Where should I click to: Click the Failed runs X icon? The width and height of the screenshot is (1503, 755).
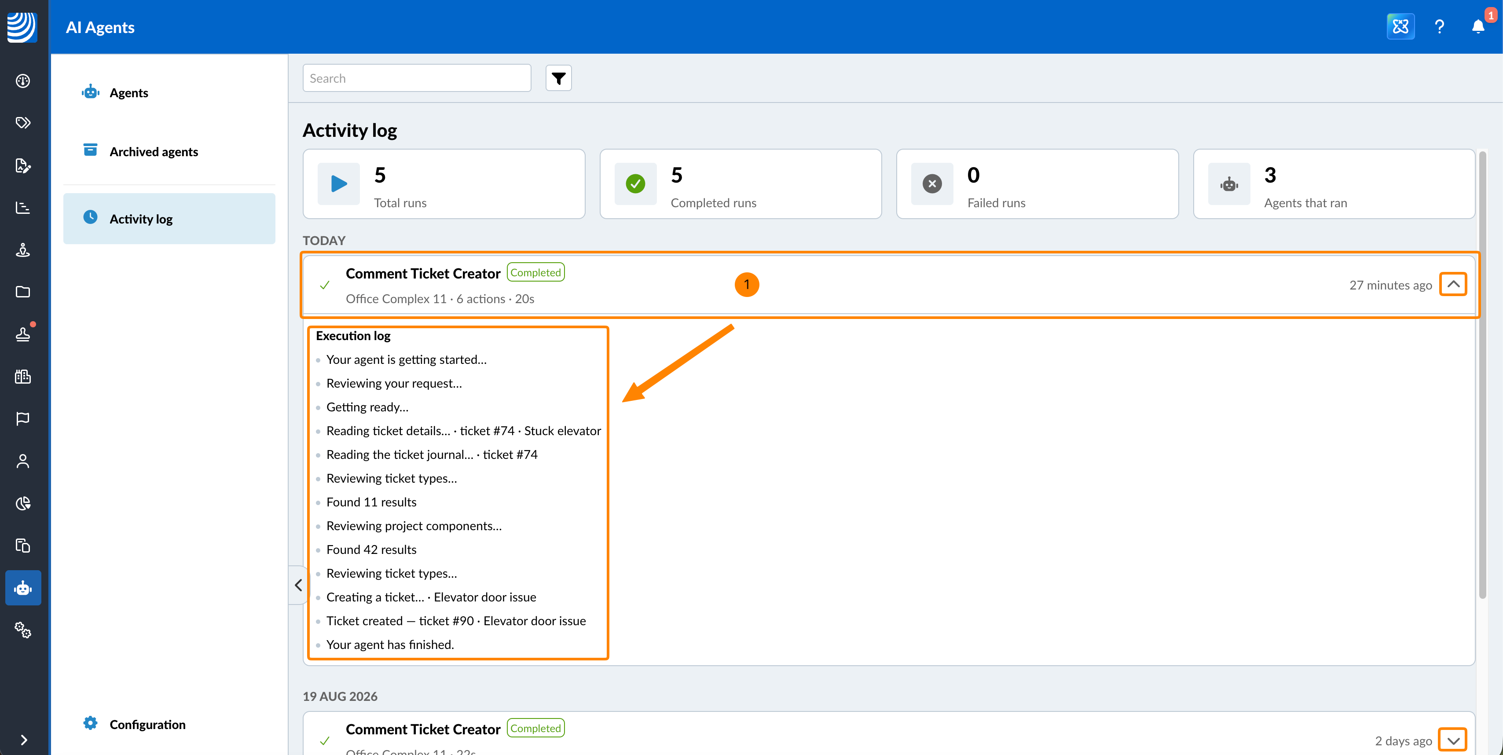[932, 184]
